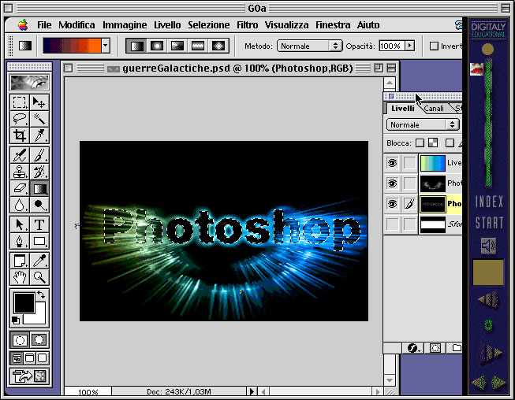Toggle the Inverti checkbox
The width and height of the screenshot is (515, 400).
pyautogui.click(x=434, y=46)
